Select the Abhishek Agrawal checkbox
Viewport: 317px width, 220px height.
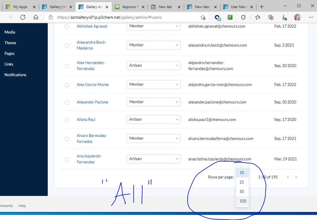pyautogui.click(x=67, y=27)
